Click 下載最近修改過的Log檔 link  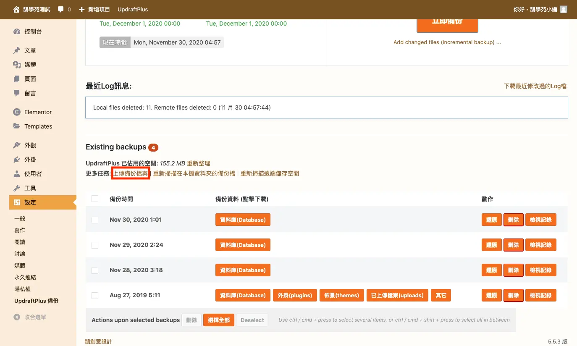point(535,86)
